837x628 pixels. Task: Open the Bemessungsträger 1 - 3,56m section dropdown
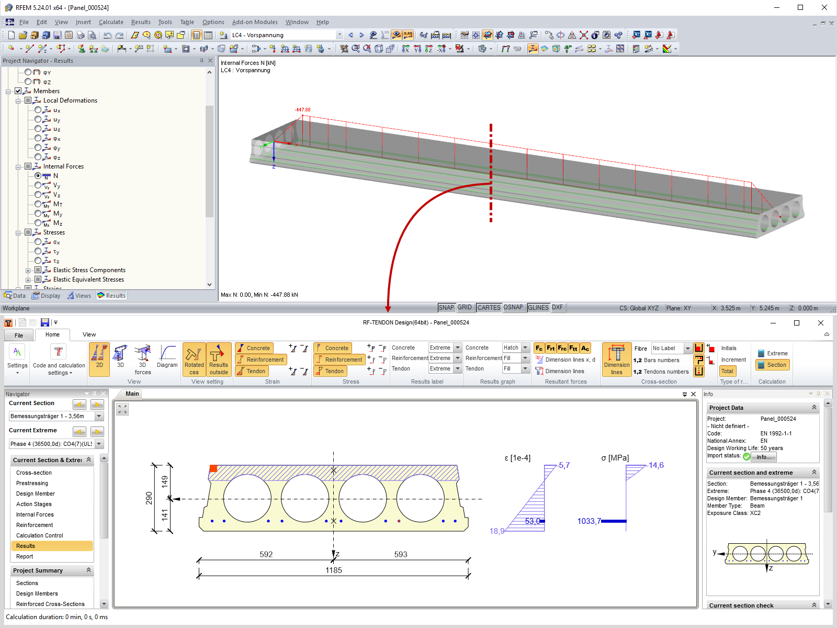click(x=99, y=416)
